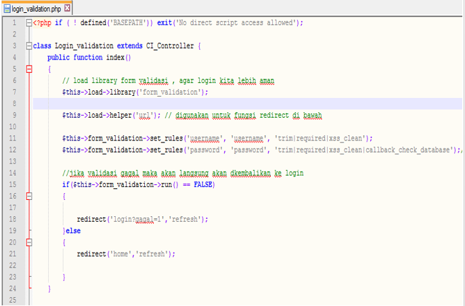Switch to login_validation.php tab
This screenshot has height=306, width=465.
(36, 9)
